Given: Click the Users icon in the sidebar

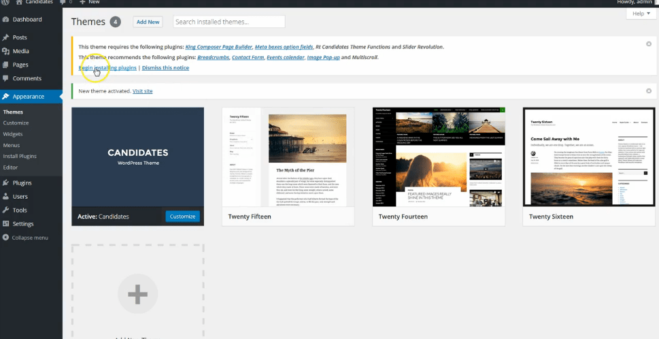Looking at the screenshot, I should pyautogui.click(x=6, y=196).
